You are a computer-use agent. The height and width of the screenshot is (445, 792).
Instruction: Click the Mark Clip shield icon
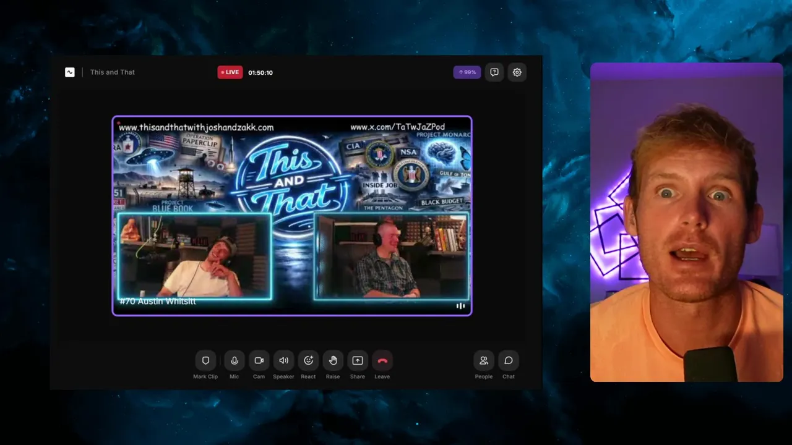[x=205, y=360]
